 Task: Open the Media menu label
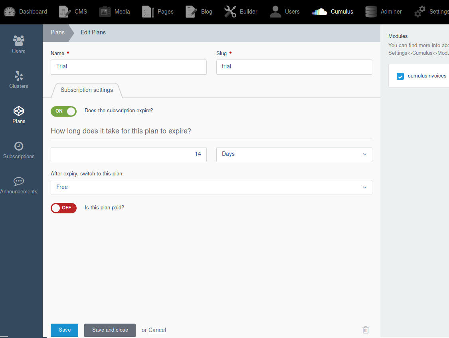122,12
